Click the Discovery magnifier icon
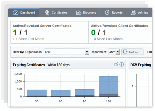 point(78,13)
